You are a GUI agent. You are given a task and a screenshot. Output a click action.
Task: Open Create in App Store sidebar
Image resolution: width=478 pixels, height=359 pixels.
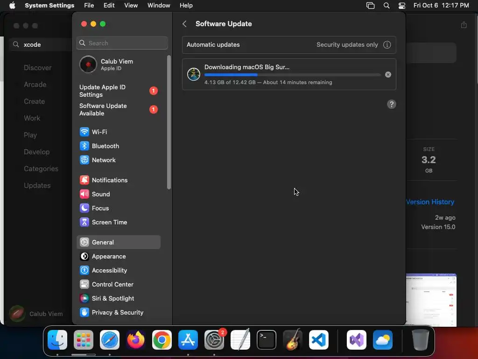pyautogui.click(x=35, y=101)
